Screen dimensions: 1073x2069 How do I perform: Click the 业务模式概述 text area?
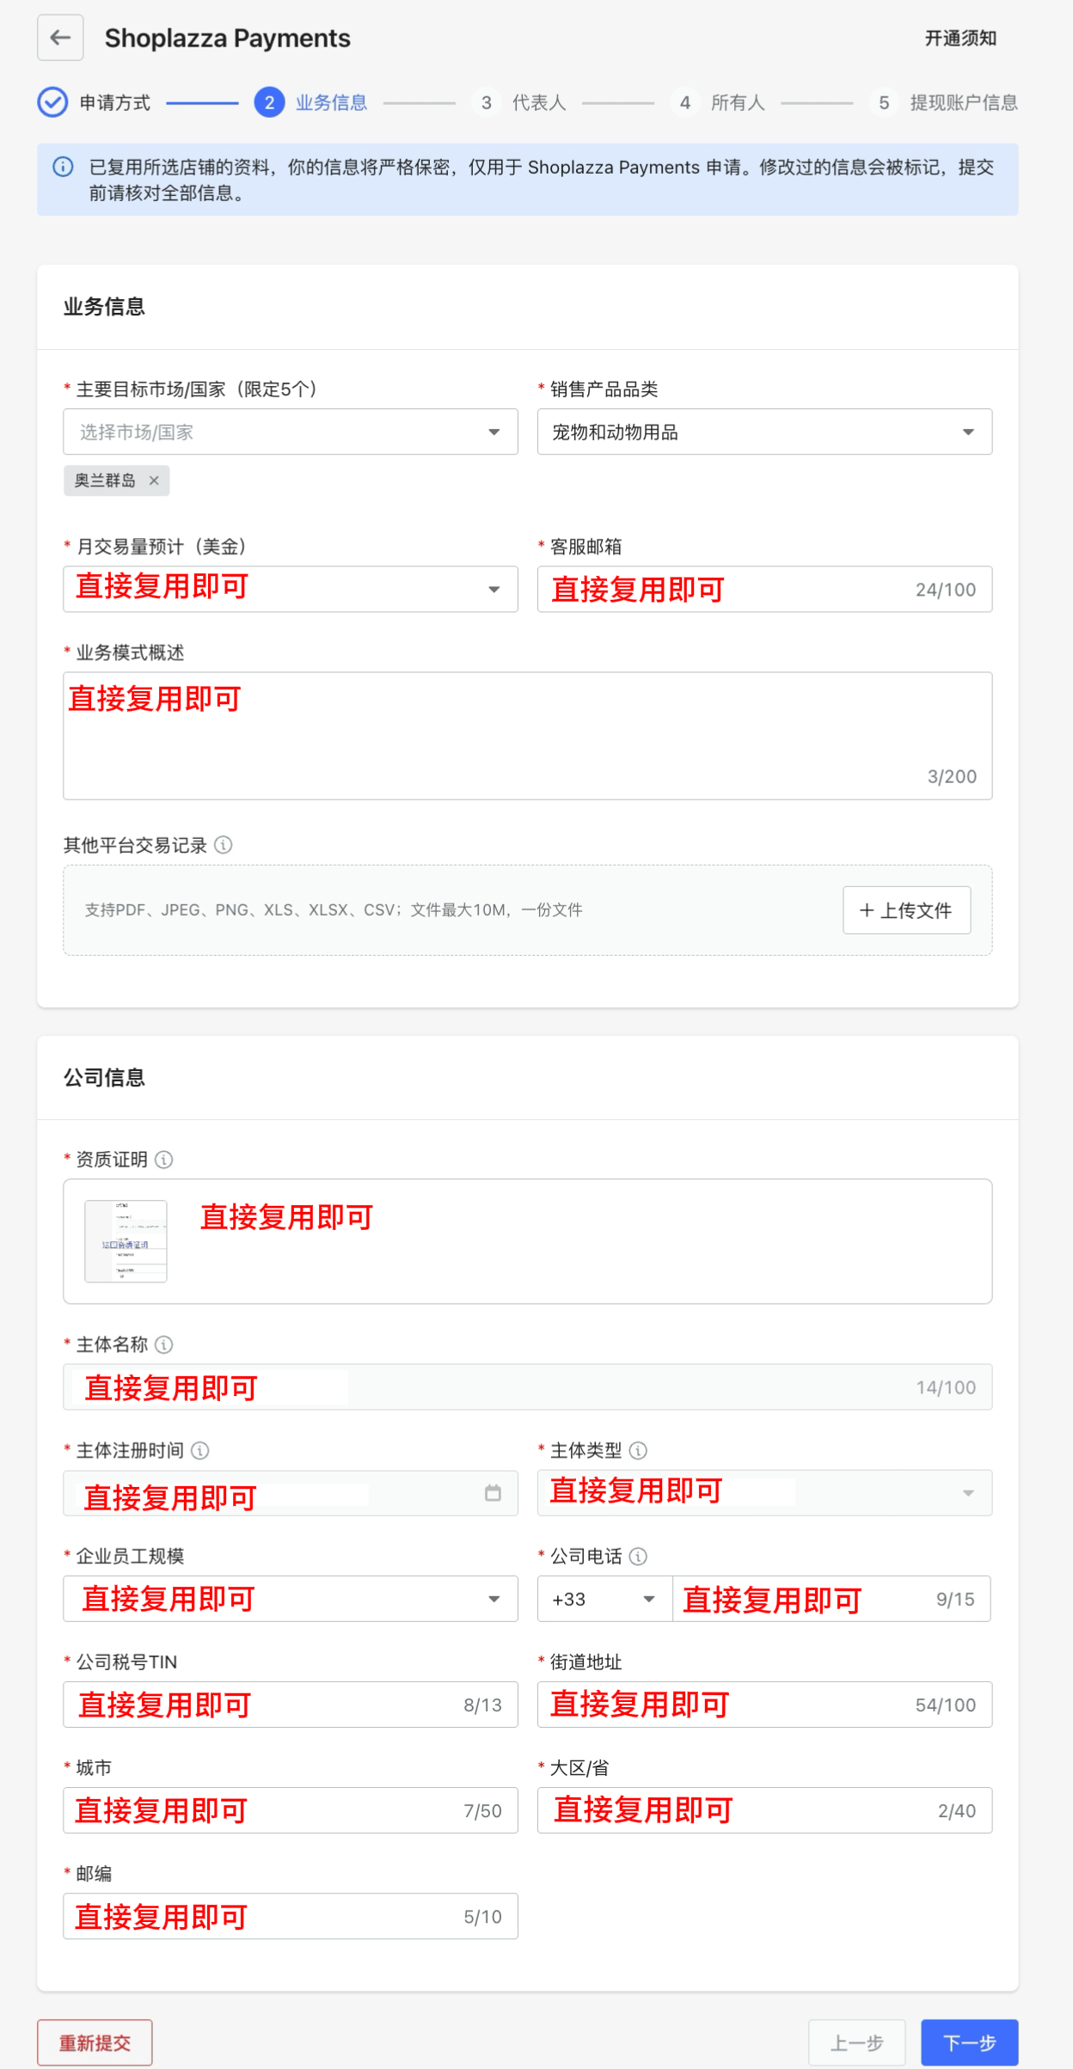[528, 736]
